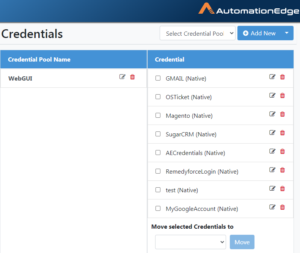Select the MyGoogleAccount (Native) checkbox
The image size is (300, 253).
tap(158, 208)
